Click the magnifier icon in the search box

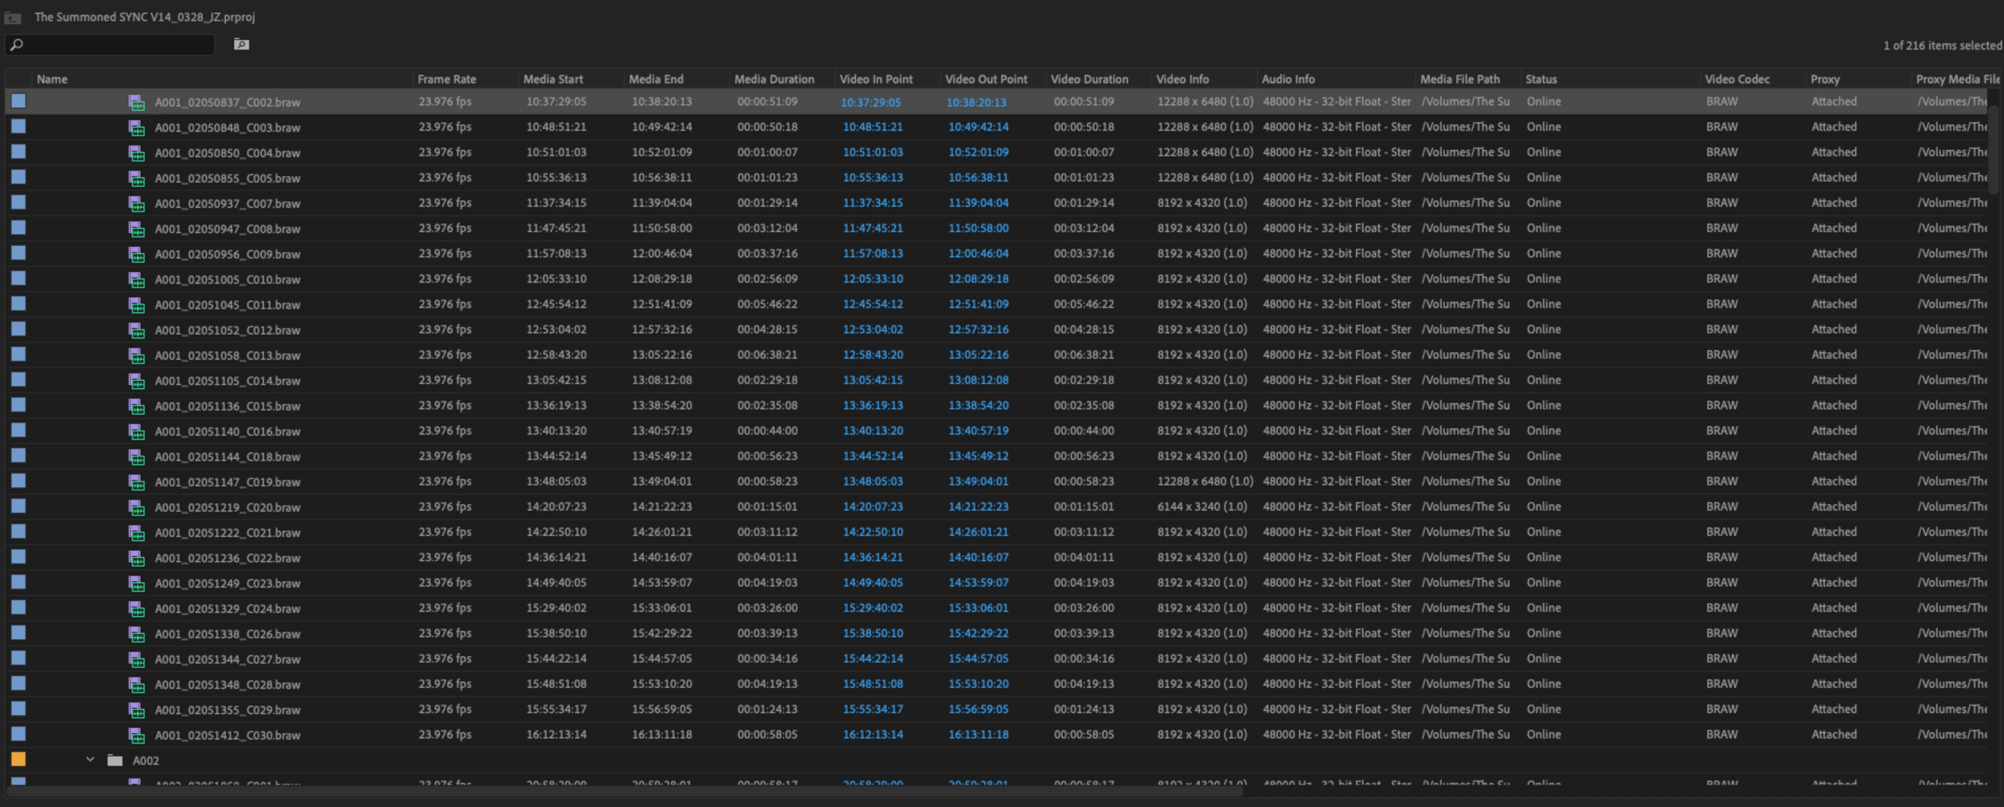(x=16, y=45)
